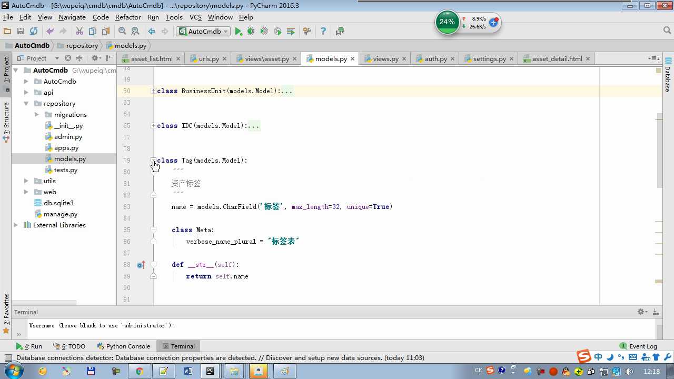This screenshot has height=379, width=674.
Task: Switch to views\asset.py tab
Action: point(266,58)
